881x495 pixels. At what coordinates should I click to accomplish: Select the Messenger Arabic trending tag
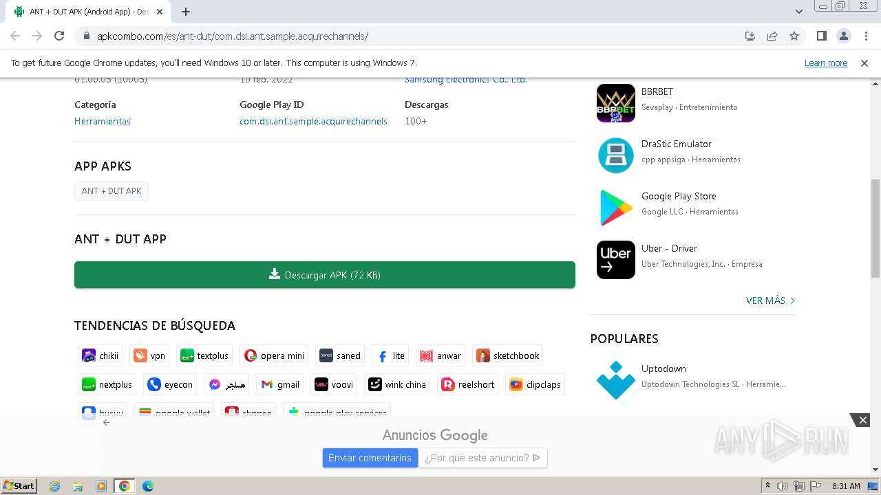[226, 384]
